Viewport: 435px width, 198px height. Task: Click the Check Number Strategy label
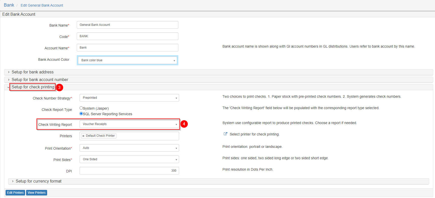[52, 98]
